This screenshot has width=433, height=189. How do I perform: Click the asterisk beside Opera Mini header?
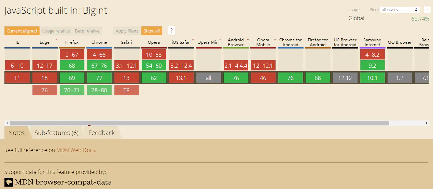coord(221,40)
